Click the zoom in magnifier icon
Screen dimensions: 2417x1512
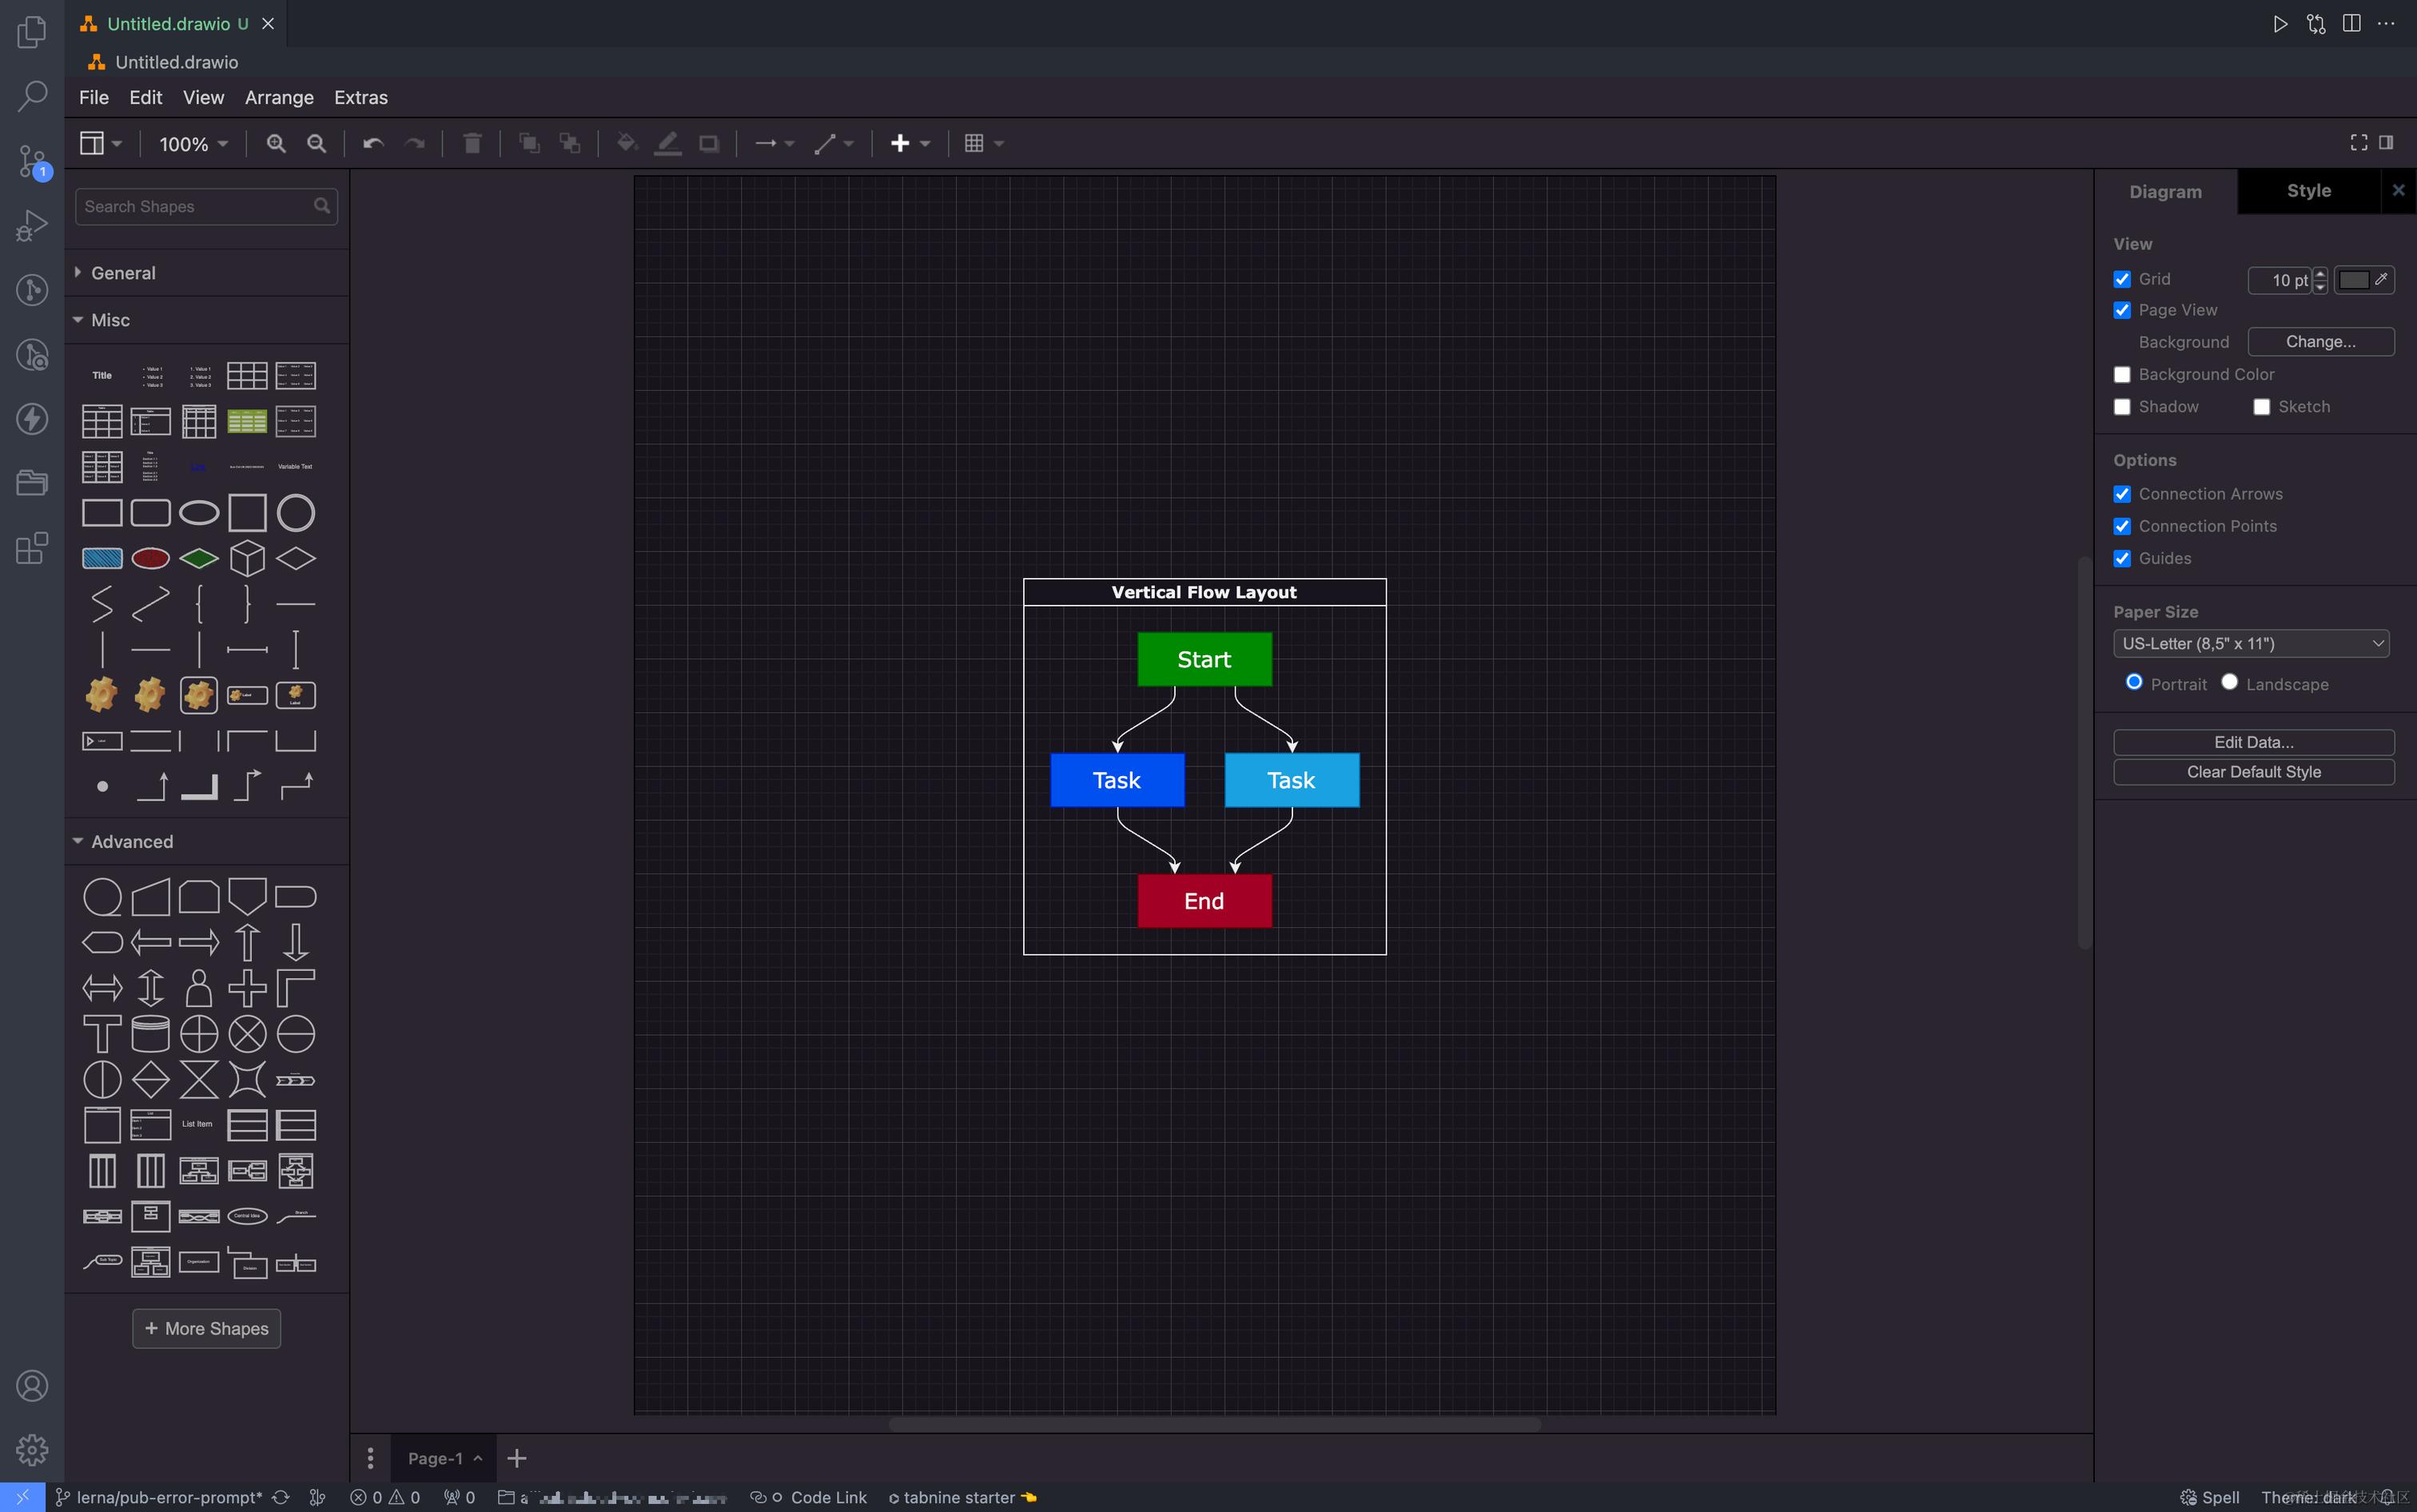coord(276,143)
